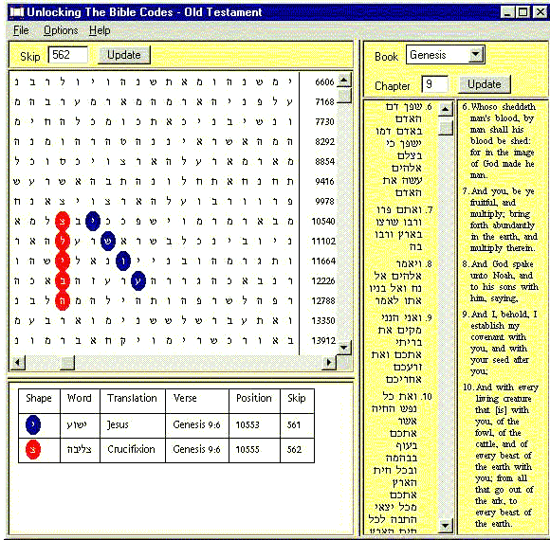
Task: Click skip value 561 in table
Action: [x=294, y=424]
